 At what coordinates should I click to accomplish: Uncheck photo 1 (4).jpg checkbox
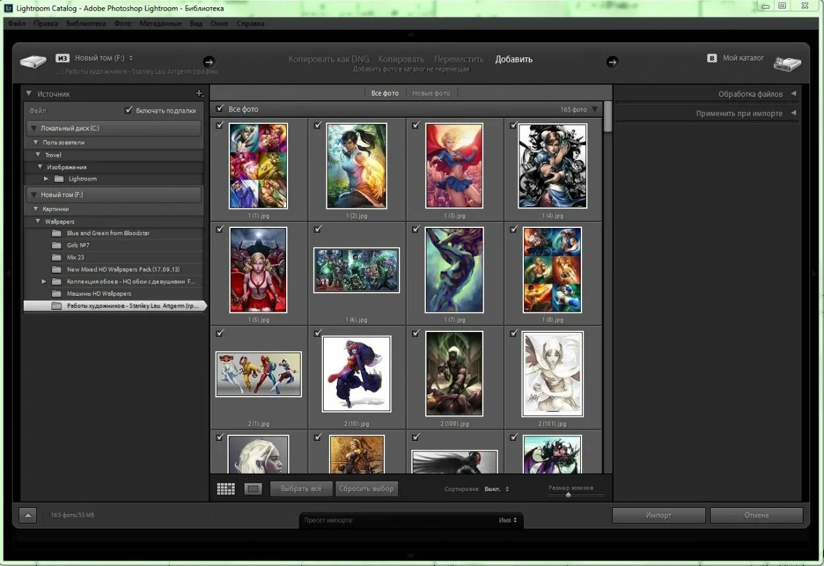[x=514, y=125]
